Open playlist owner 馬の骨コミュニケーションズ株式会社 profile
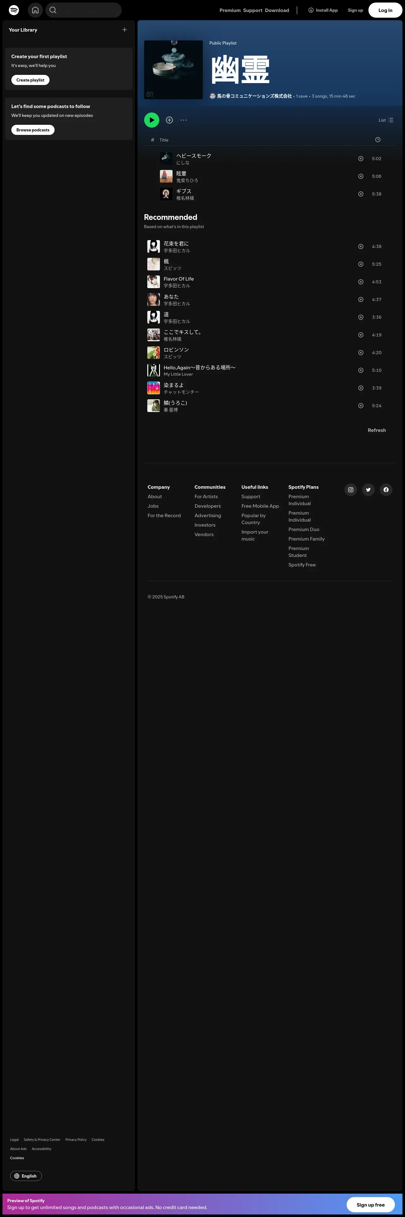 tap(254, 96)
